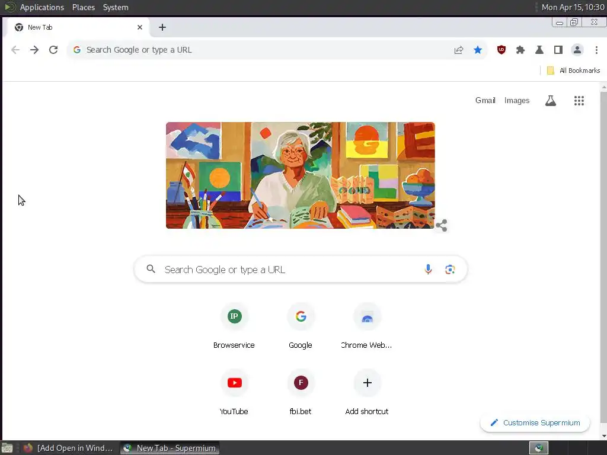Toggle the side panel button
The width and height of the screenshot is (607, 455).
click(558, 50)
